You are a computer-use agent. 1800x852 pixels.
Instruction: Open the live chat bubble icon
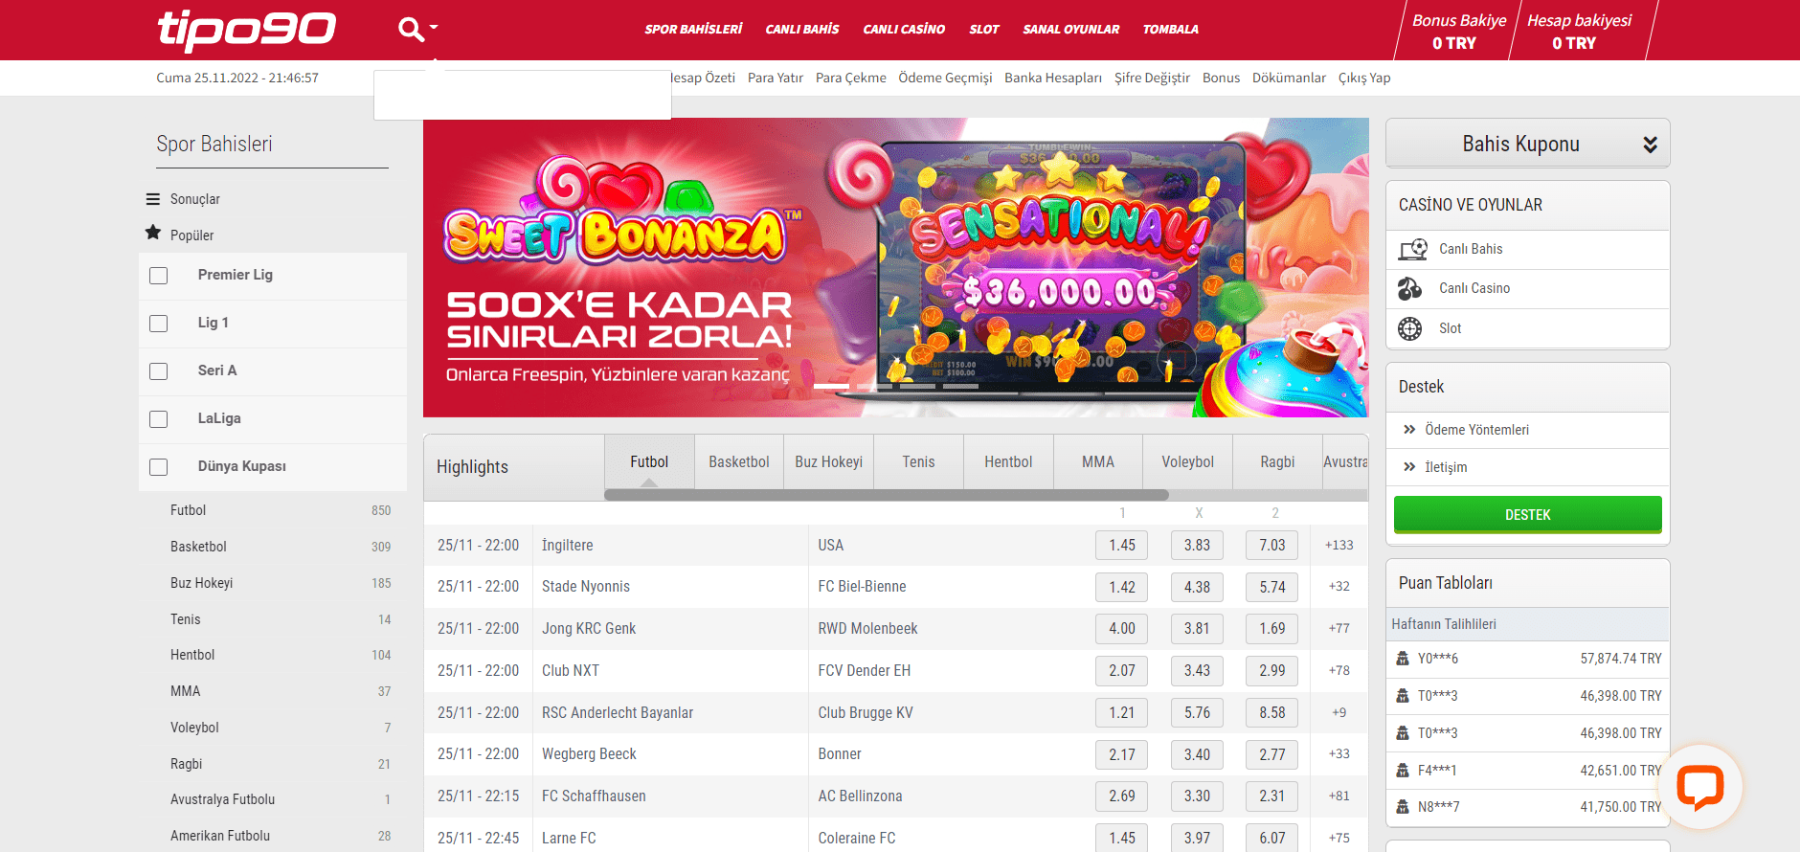pos(1699,787)
